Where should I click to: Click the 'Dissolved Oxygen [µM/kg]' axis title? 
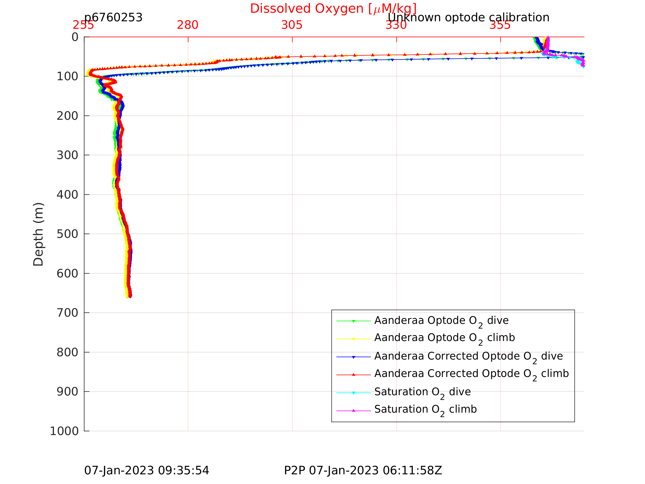pyautogui.click(x=333, y=9)
